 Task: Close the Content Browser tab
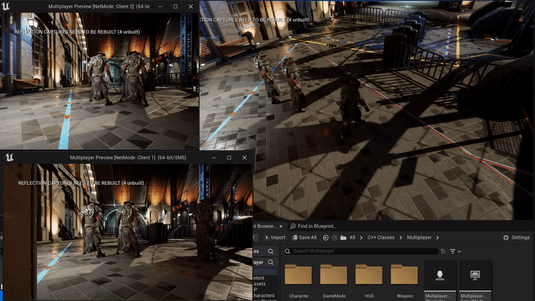pos(281,226)
